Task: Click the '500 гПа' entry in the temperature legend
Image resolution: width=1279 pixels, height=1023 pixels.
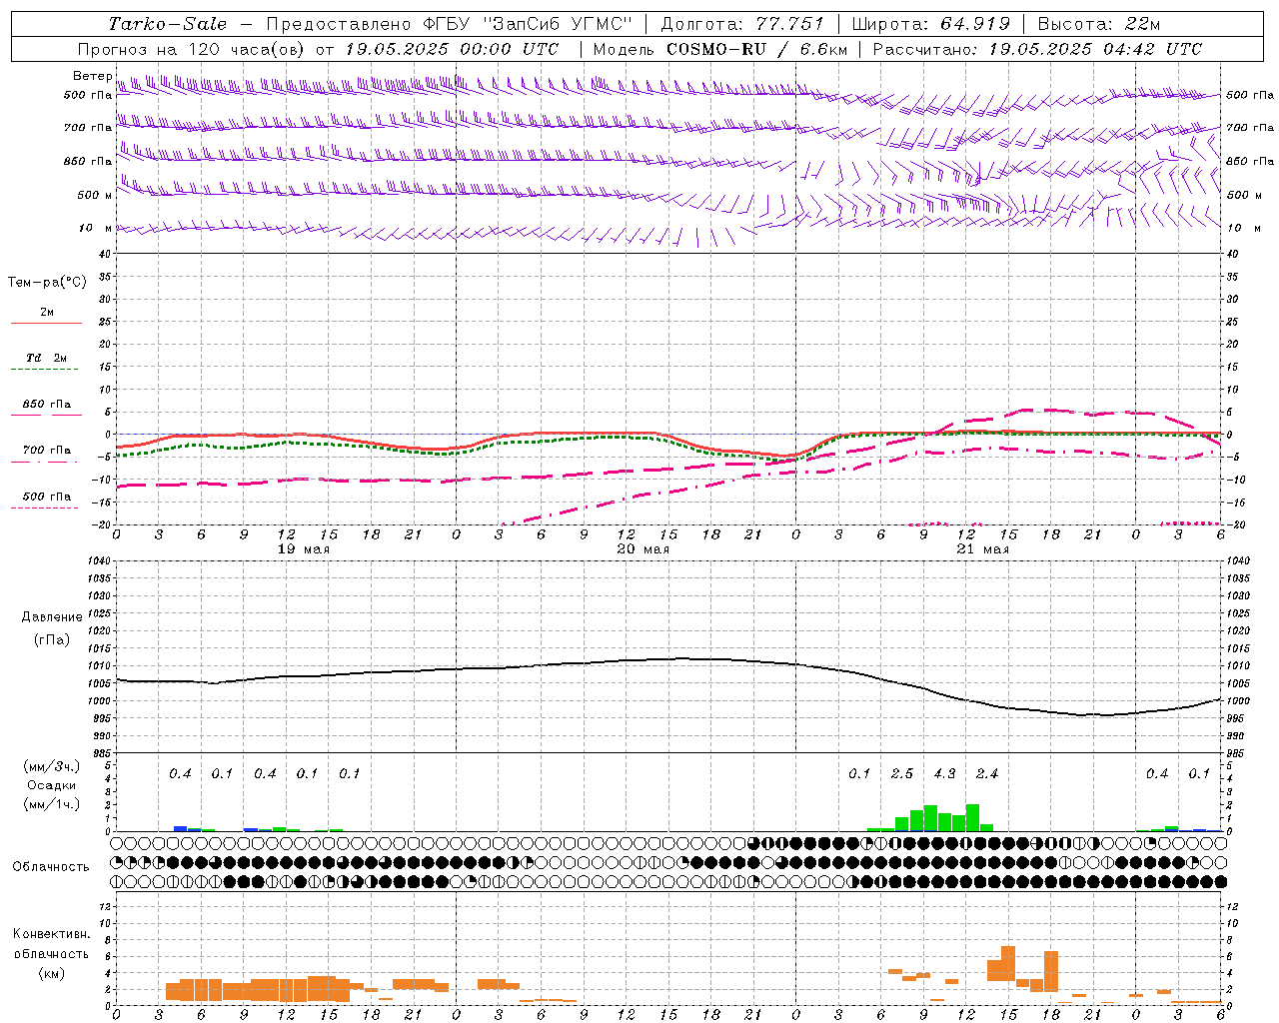Action: pyautogui.click(x=46, y=497)
